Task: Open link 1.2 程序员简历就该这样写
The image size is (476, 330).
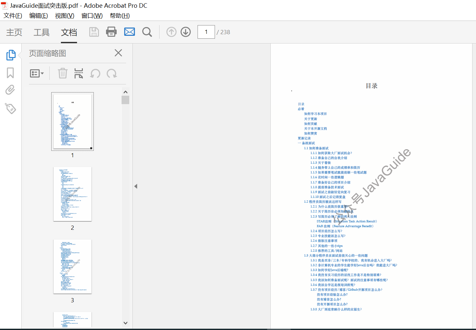Action: click(323, 202)
